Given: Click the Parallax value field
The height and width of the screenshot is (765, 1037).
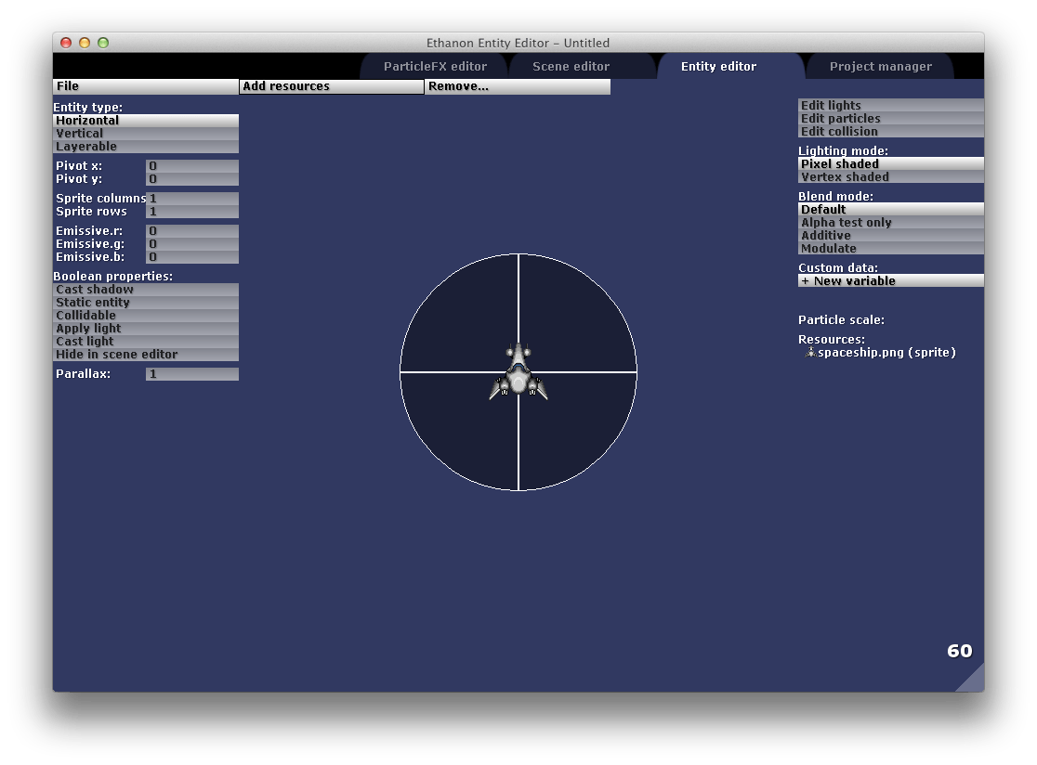Looking at the screenshot, I should tap(191, 374).
